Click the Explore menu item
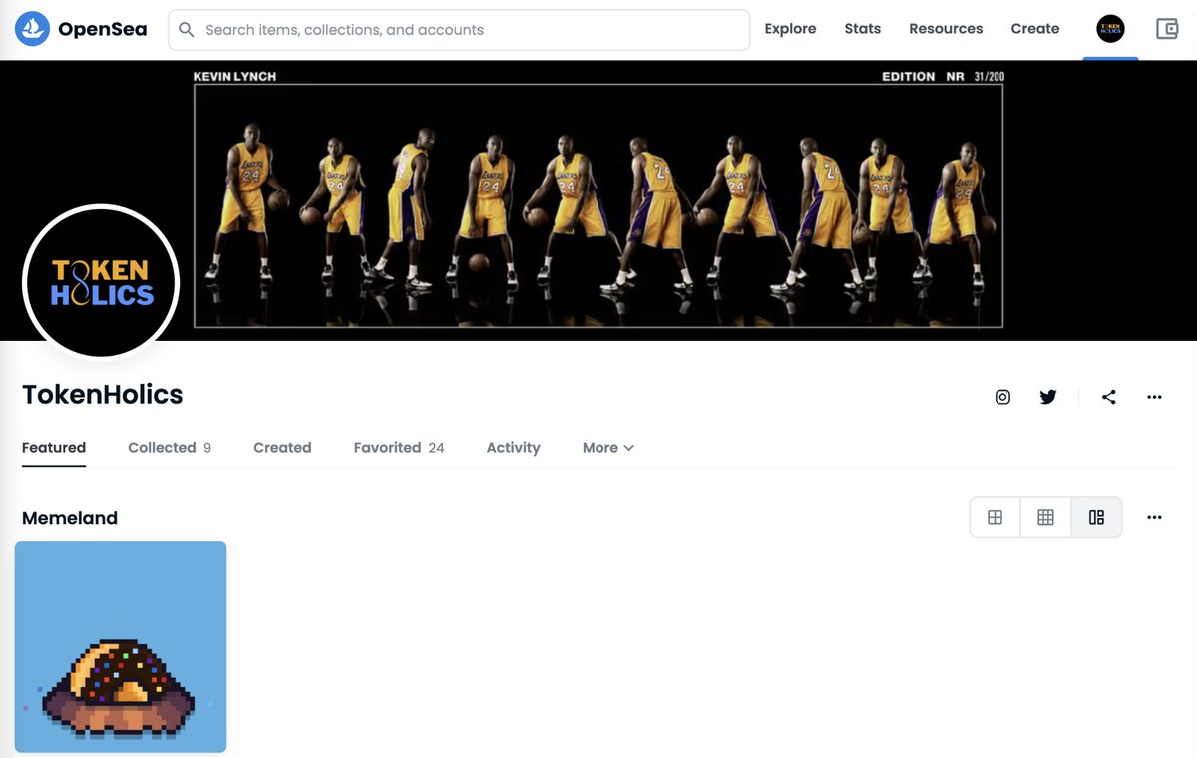 click(790, 29)
